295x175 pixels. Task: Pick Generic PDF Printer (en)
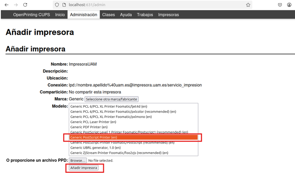(134, 127)
